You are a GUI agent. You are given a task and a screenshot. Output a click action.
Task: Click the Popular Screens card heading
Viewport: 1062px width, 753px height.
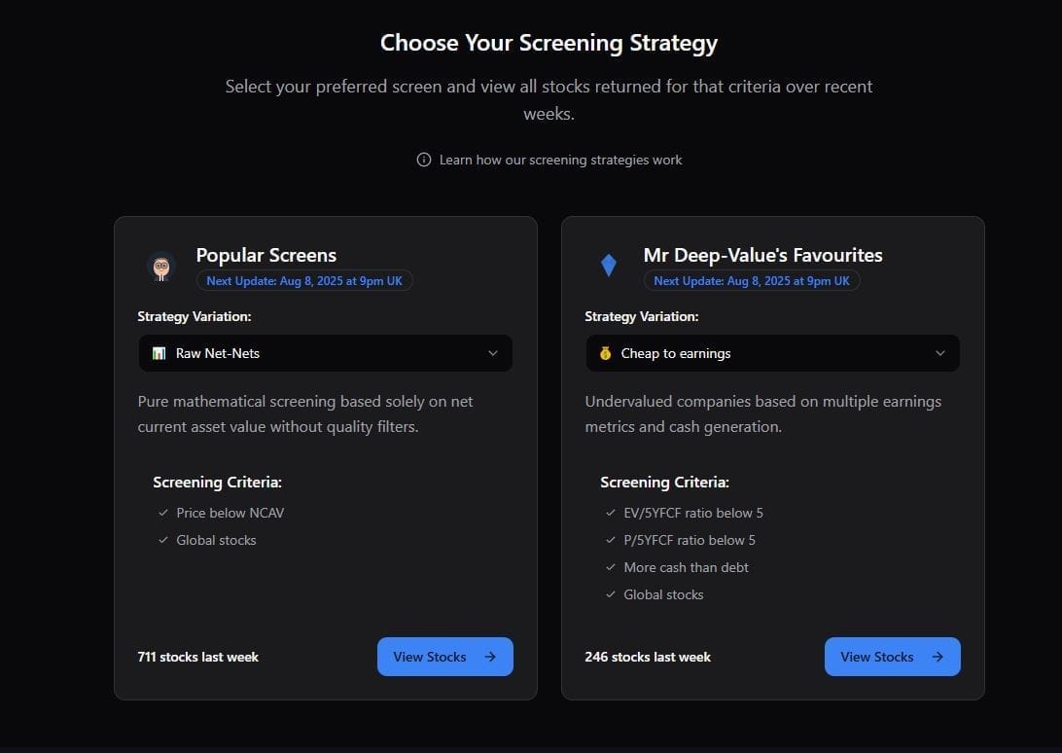point(266,256)
